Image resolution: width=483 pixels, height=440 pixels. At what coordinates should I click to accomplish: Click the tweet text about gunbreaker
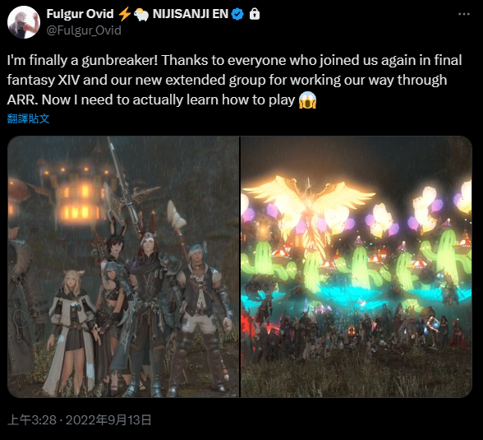coord(234,80)
